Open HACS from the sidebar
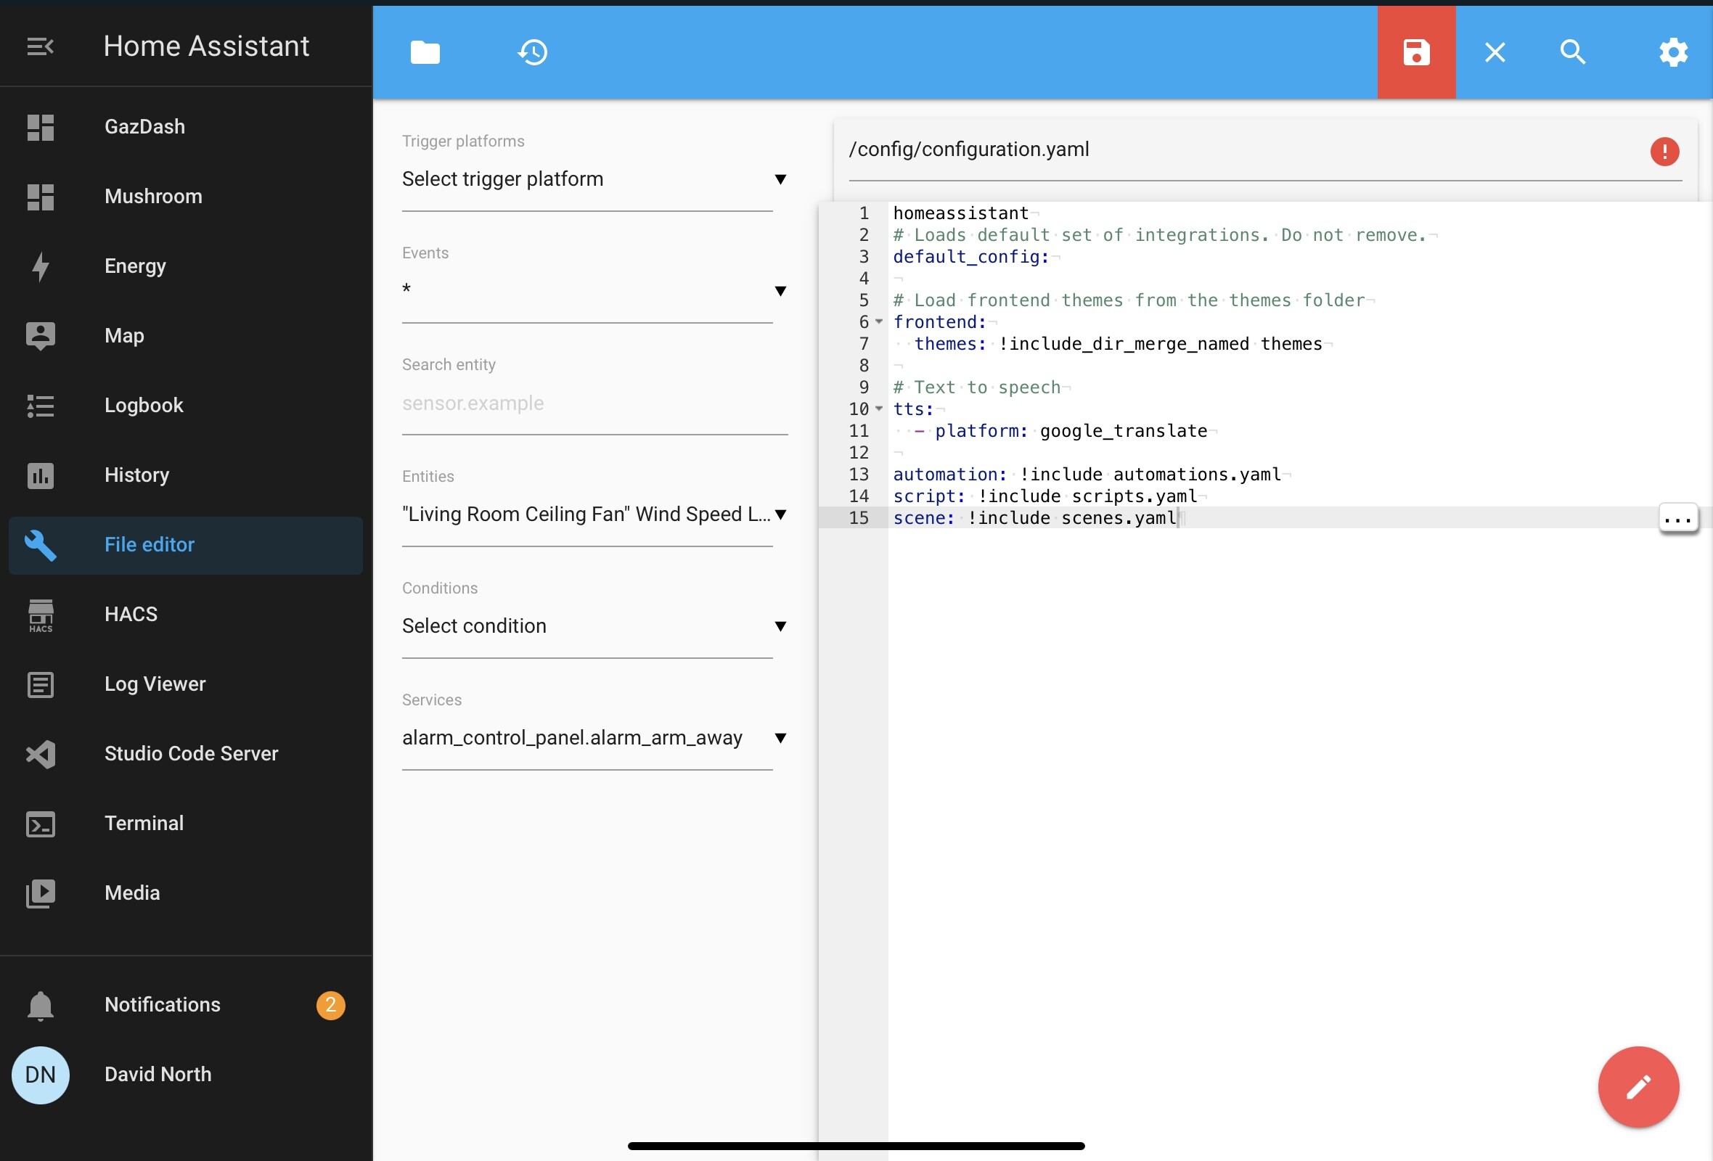This screenshot has width=1713, height=1161. (131, 614)
